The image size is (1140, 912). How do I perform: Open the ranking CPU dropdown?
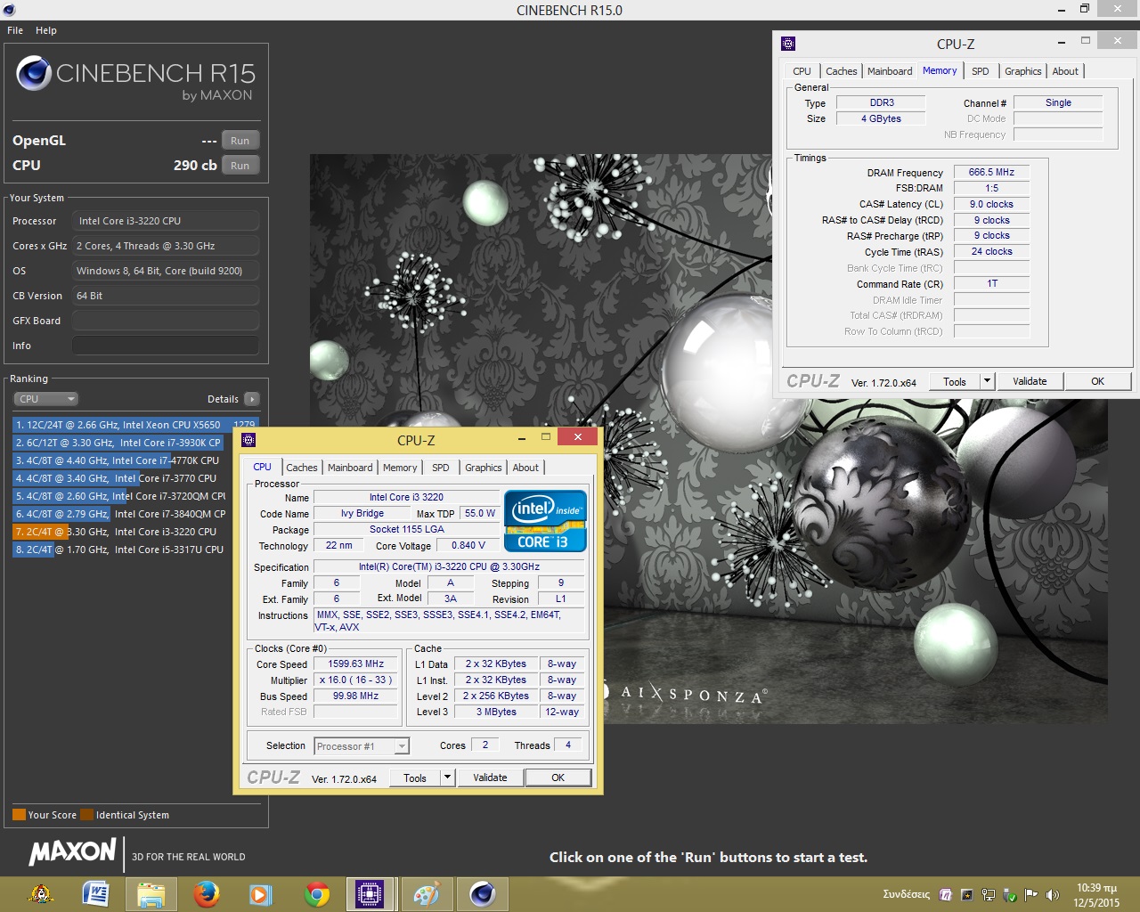coord(45,399)
